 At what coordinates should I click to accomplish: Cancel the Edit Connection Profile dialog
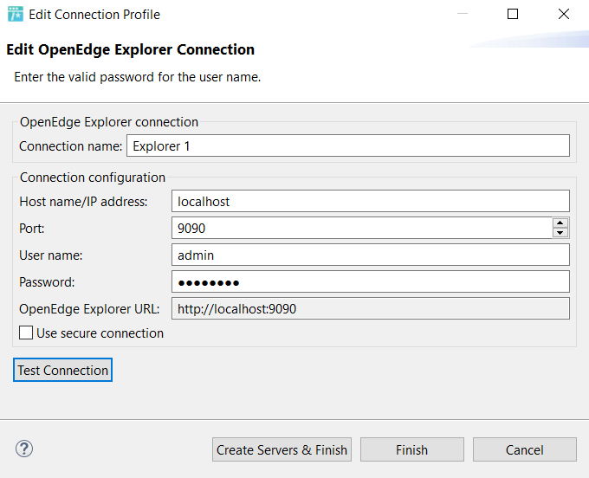[x=524, y=449]
